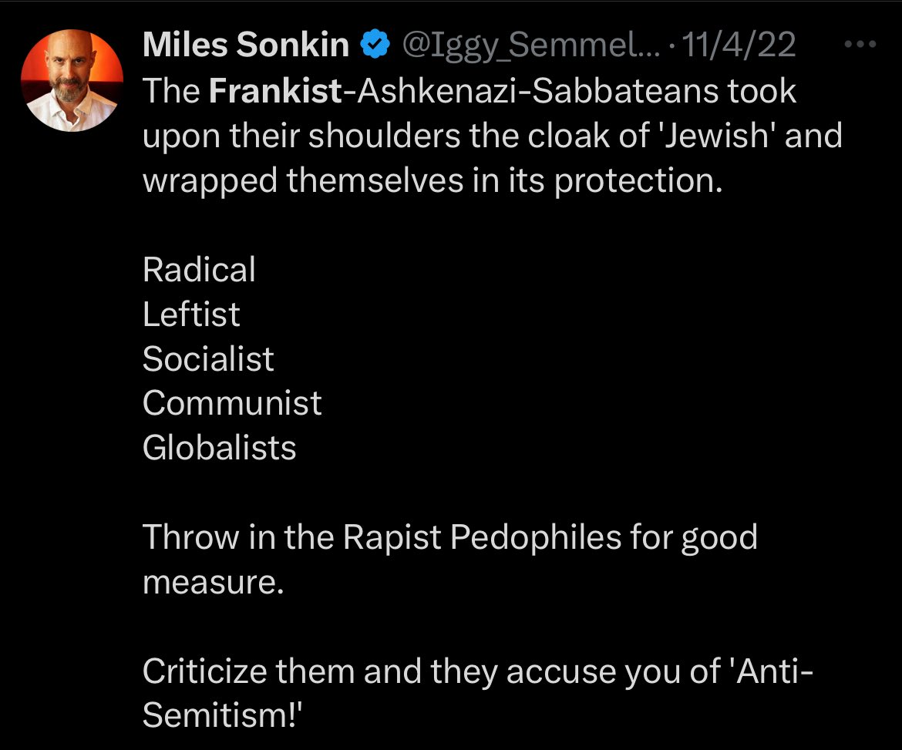Click the bold word "Frankist"
The height and width of the screenshot is (750, 902).
point(276,92)
